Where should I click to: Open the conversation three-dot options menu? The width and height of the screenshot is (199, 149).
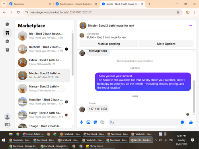(190, 25)
